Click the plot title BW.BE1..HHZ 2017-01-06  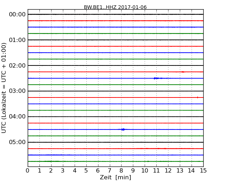(115, 7)
